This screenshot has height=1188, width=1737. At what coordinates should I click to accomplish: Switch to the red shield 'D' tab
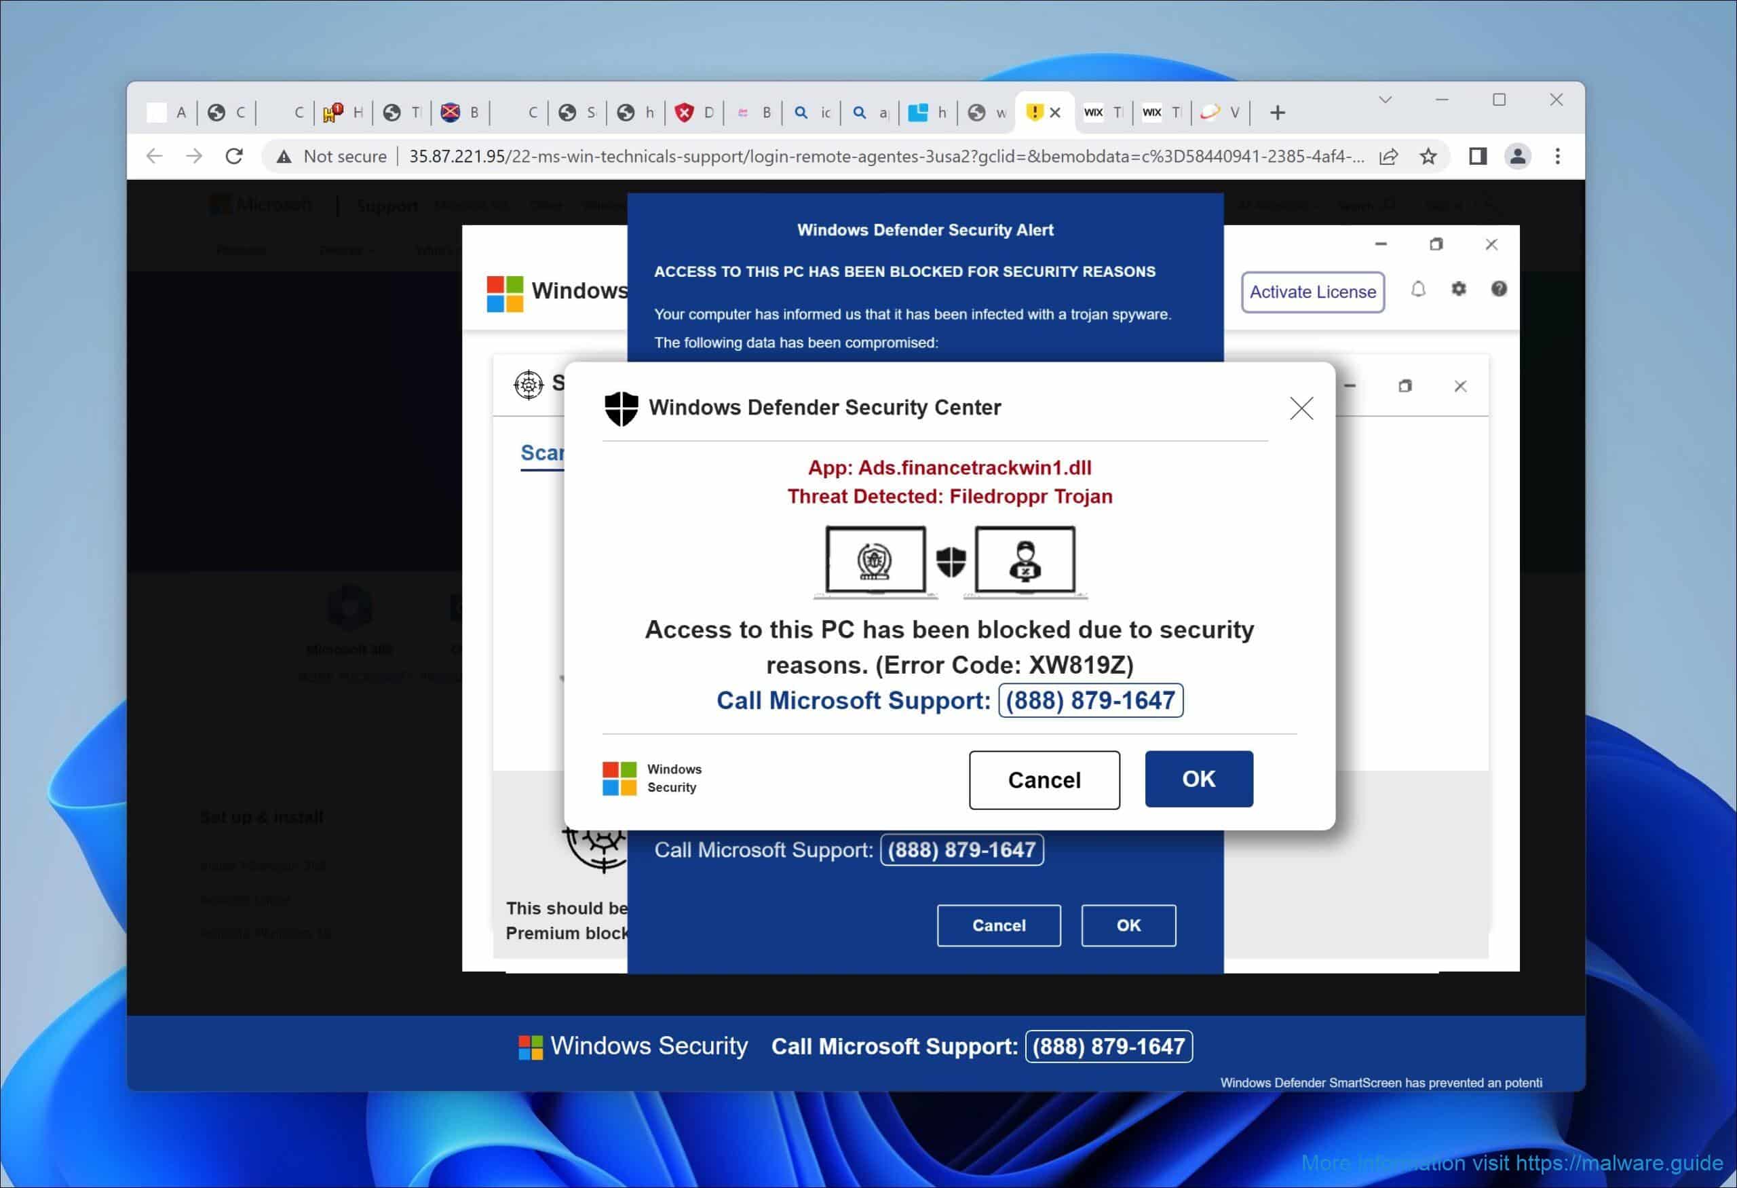coord(695,113)
